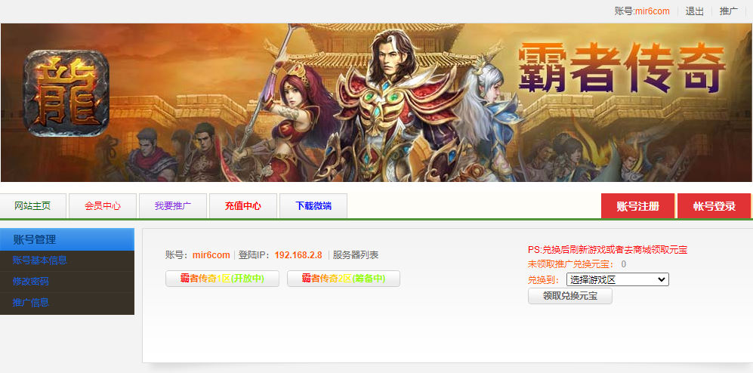Click the dragon 龍 game logo icon
Image resolution: width=753 pixels, height=373 pixels.
(x=66, y=93)
